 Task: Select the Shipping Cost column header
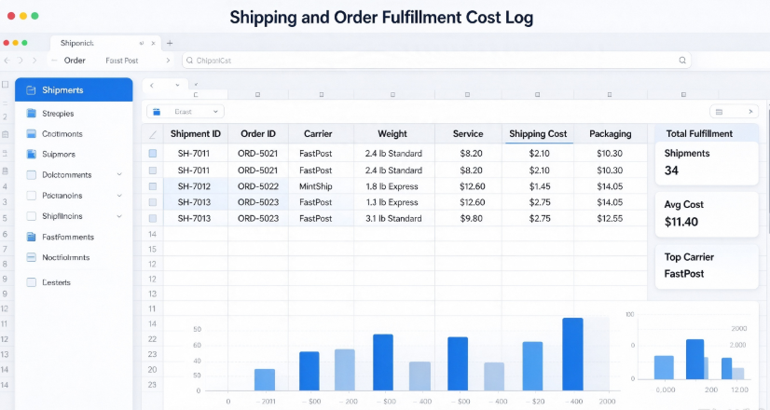pyautogui.click(x=538, y=133)
